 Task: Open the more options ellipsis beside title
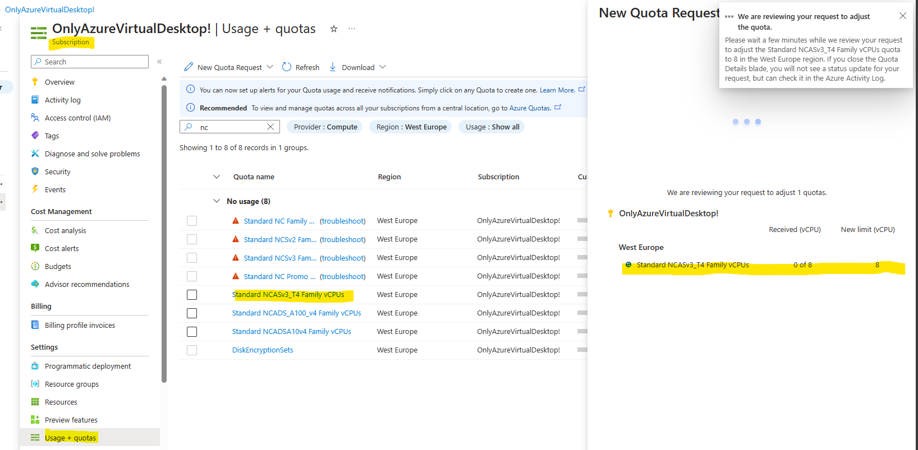click(x=352, y=29)
